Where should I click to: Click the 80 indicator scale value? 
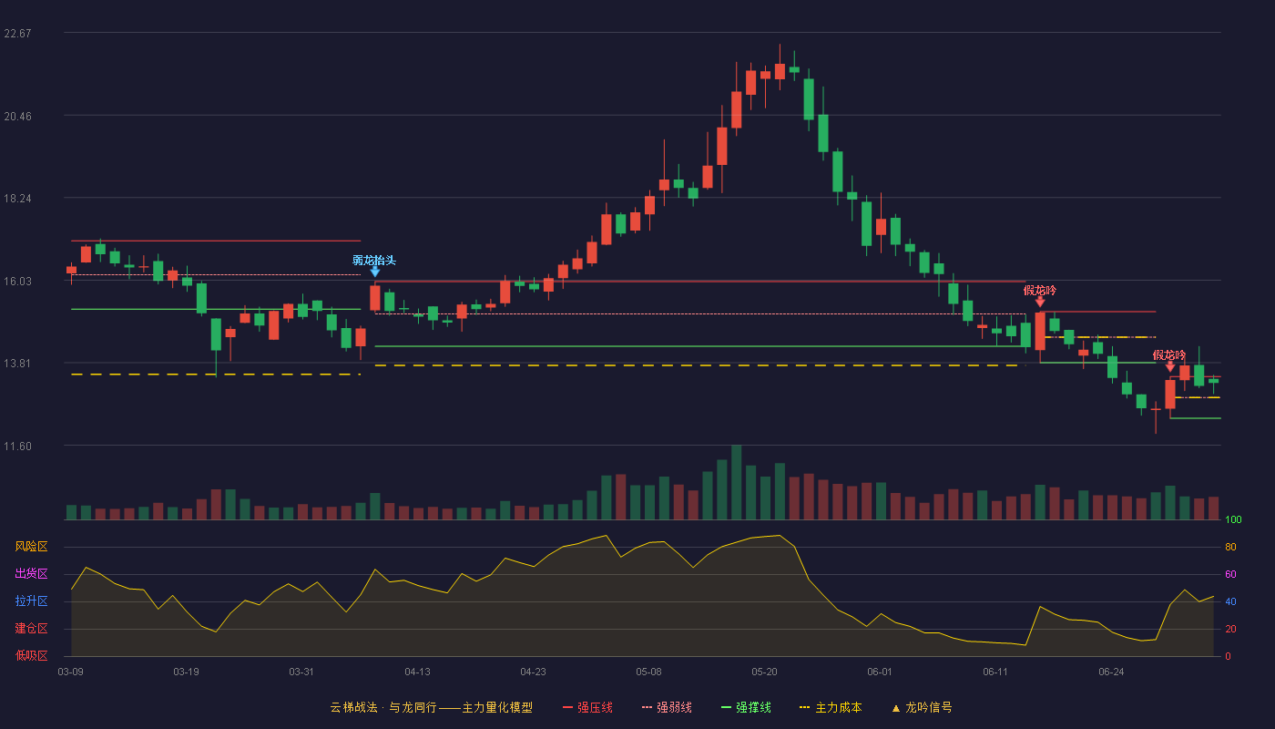point(1229,547)
